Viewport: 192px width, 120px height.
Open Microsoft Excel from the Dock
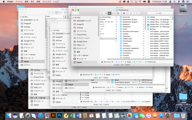(x=72, y=115)
